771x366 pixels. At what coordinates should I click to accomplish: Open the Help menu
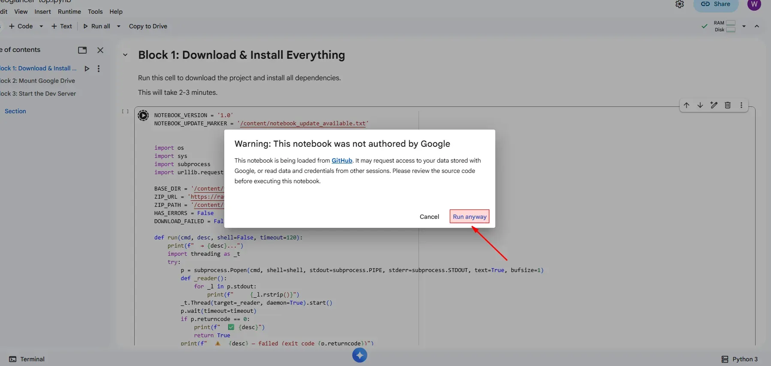[116, 12]
